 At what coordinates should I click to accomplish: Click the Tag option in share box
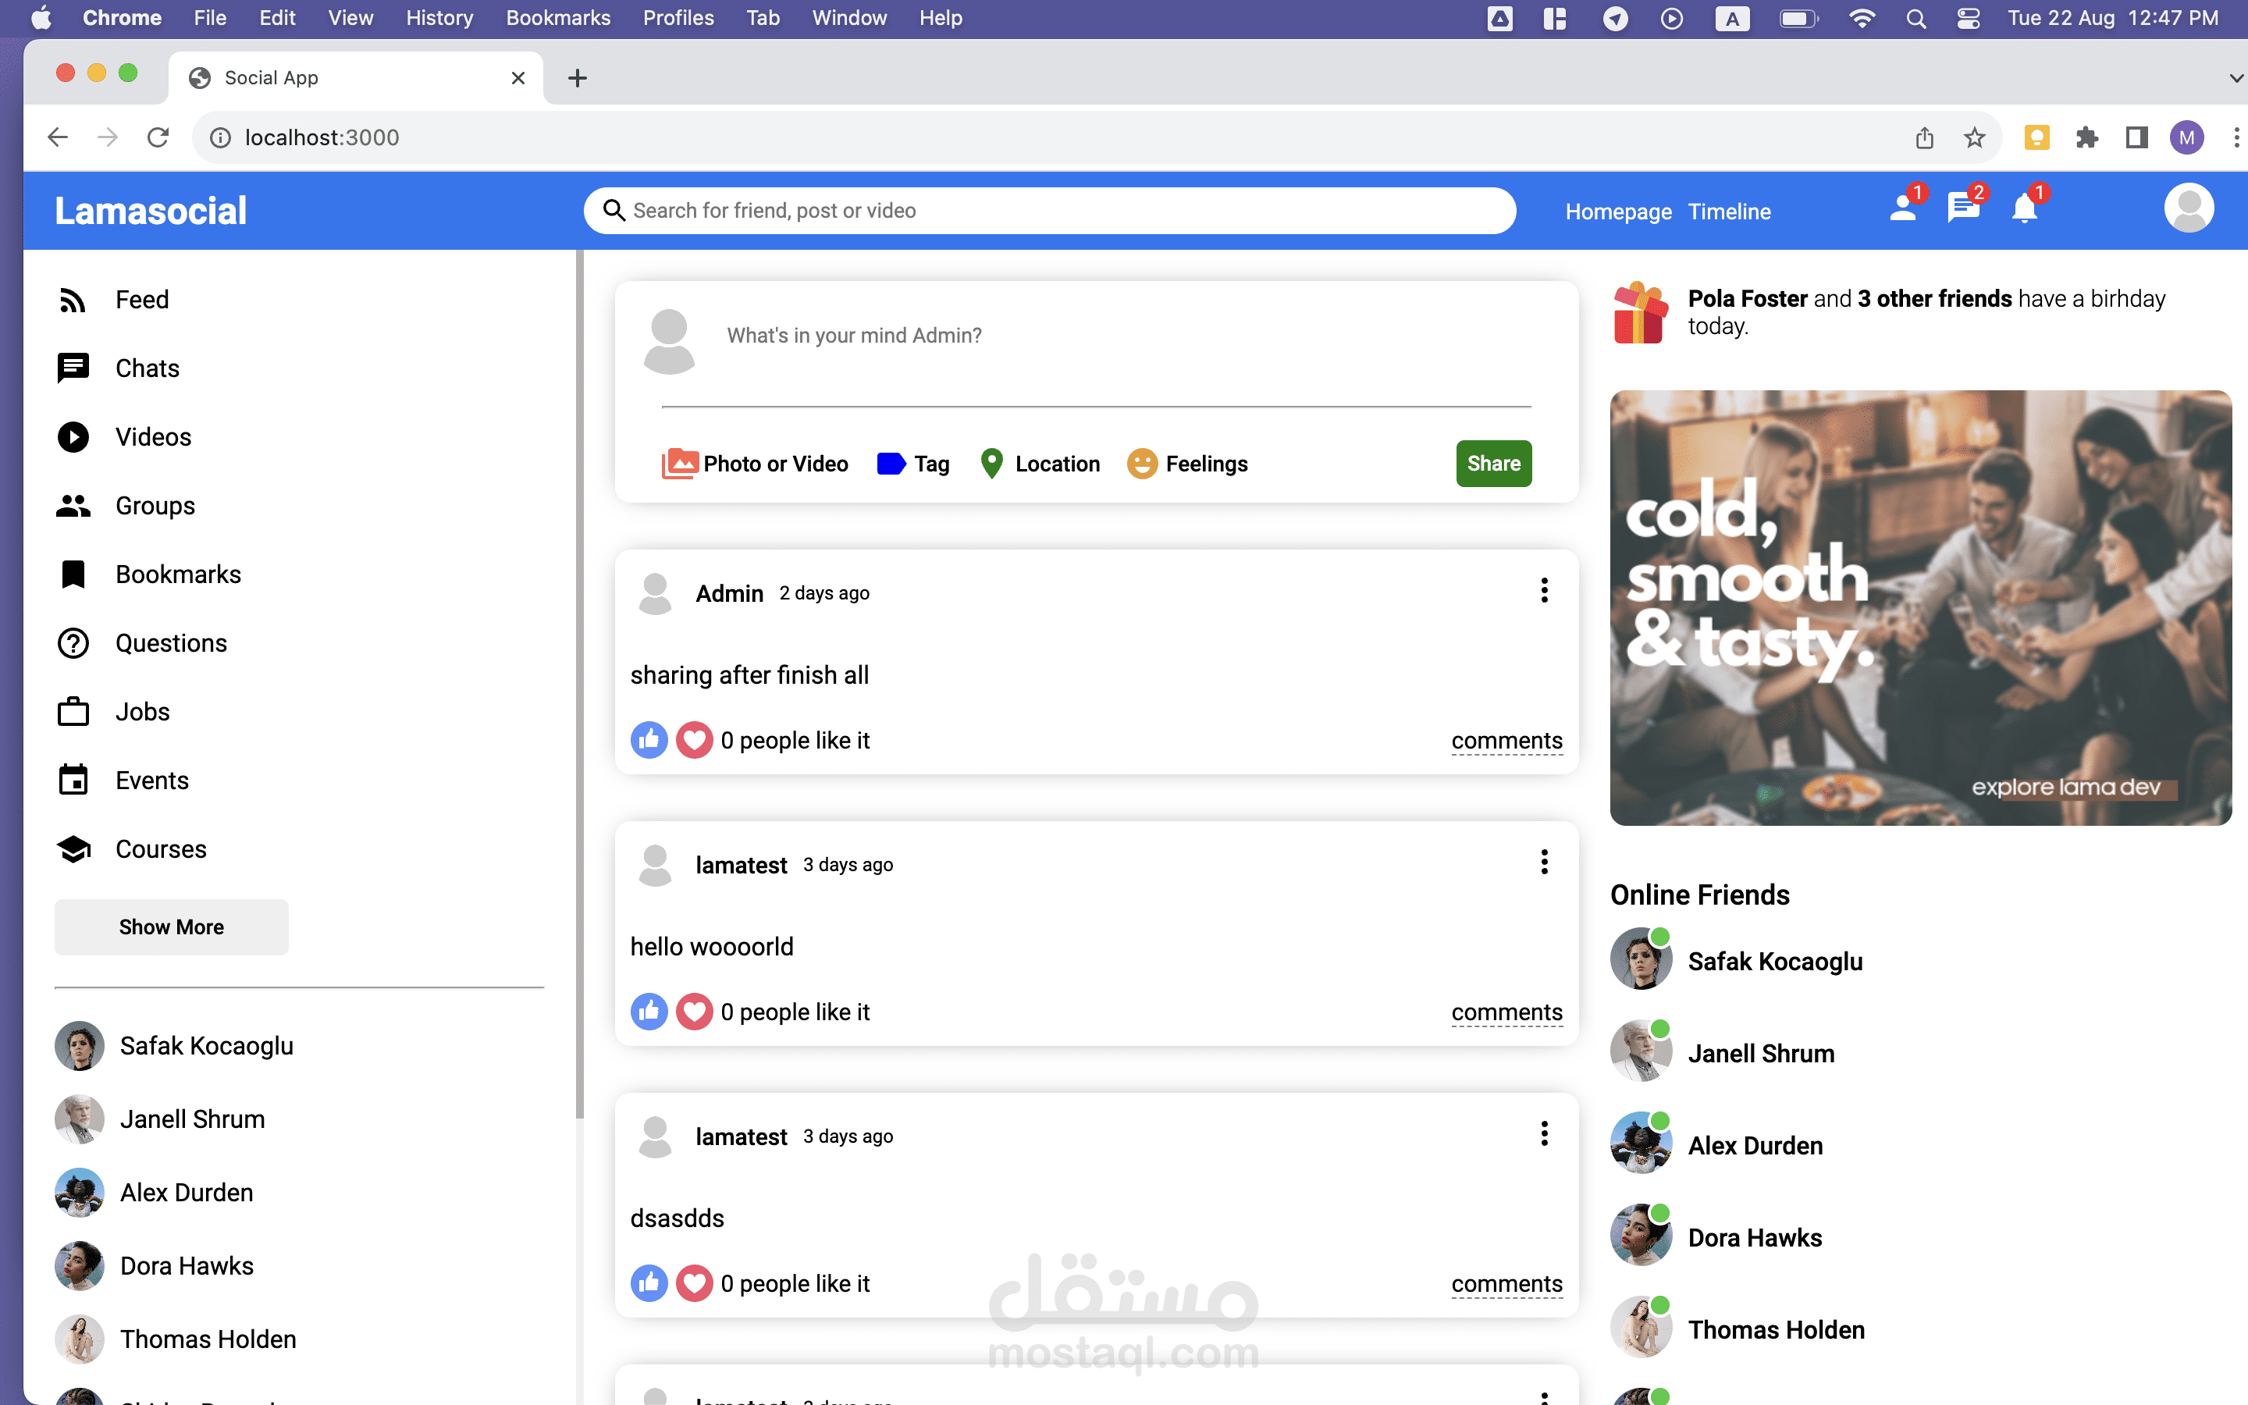(913, 463)
